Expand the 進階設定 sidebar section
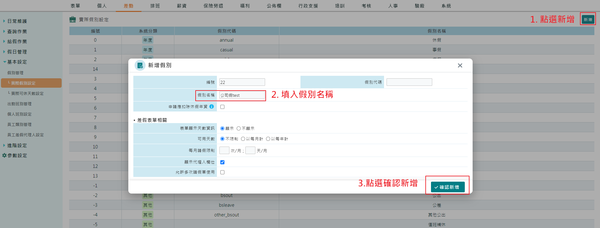This screenshot has width=600, height=228. [17, 145]
